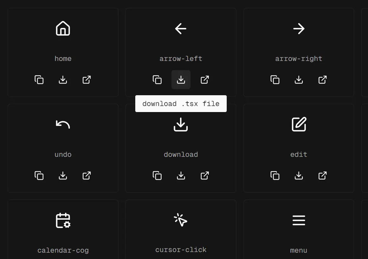Open the home icon in new tab
Image resolution: width=368 pixels, height=259 pixels.
pos(87,80)
